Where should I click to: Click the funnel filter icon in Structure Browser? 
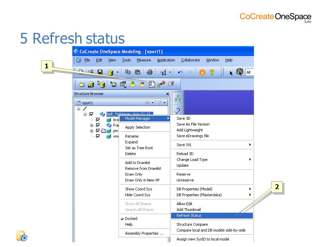click(160, 103)
